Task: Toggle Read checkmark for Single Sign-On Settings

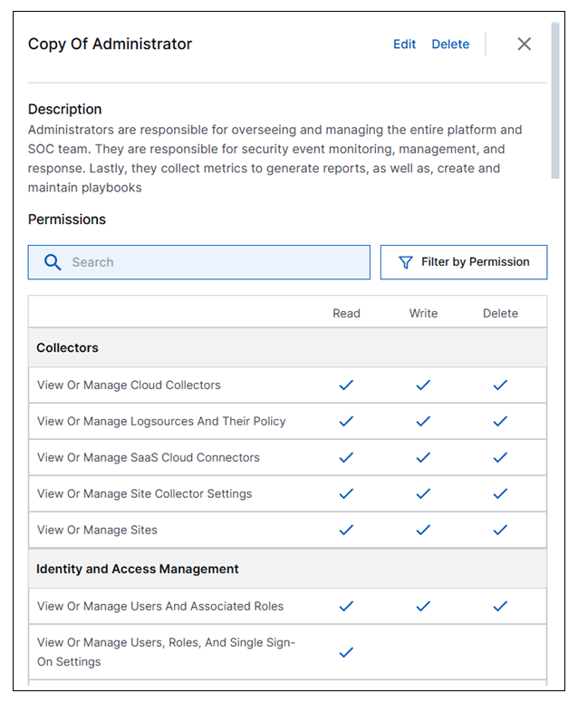Action: click(346, 651)
